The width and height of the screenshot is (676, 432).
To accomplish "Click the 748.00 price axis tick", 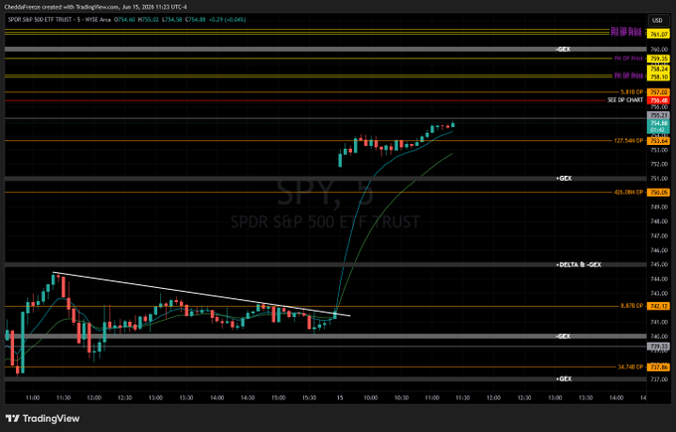I will tap(659, 221).
